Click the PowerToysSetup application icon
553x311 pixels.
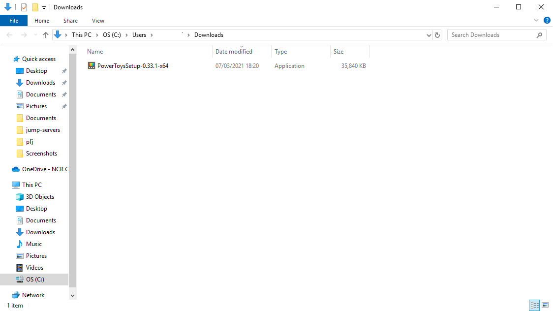tap(92, 65)
